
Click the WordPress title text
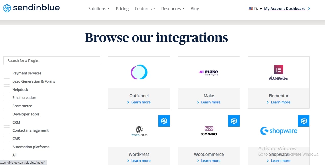(139, 154)
